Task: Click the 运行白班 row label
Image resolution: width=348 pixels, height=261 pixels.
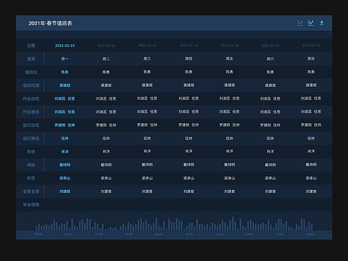Action: pyautogui.click(x=31, y=125)
